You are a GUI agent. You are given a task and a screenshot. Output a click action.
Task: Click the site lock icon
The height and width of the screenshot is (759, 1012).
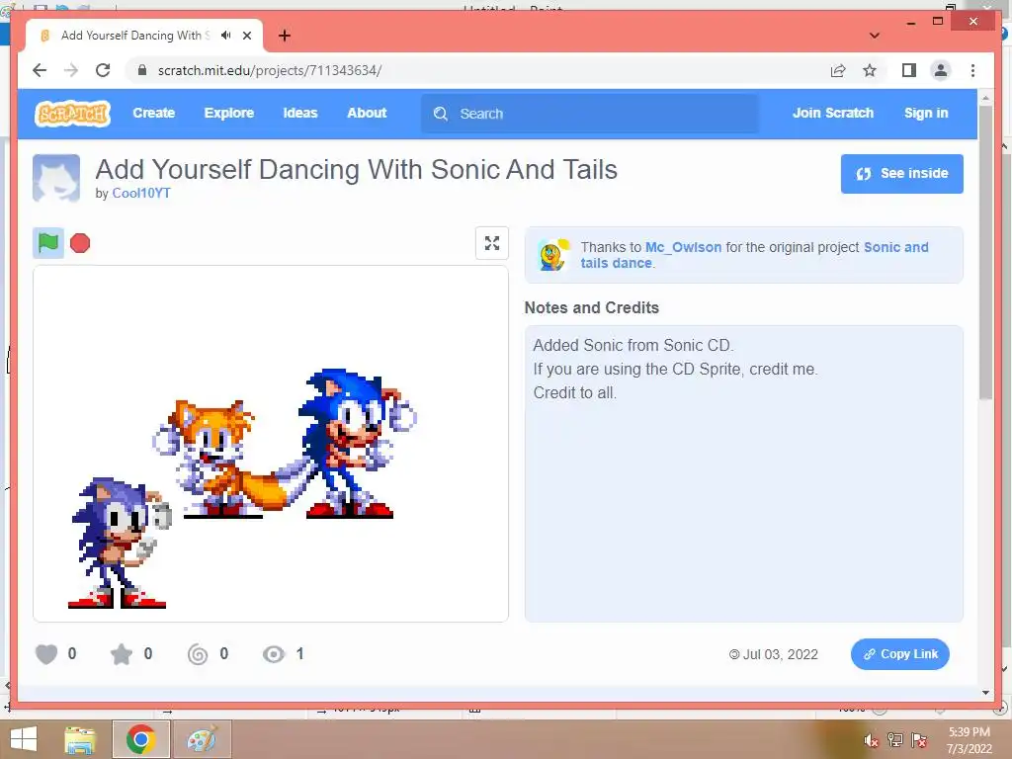142,70
